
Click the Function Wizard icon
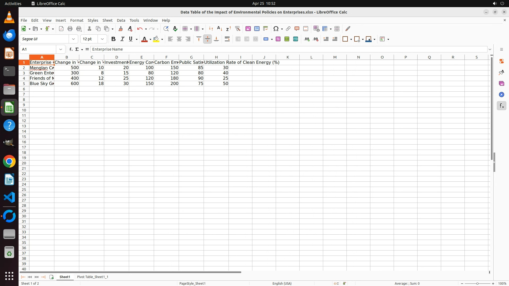71,49
